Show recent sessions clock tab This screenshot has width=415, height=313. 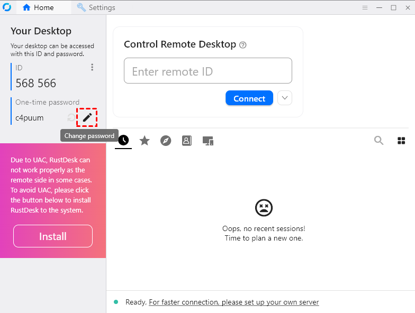point(123,140)
